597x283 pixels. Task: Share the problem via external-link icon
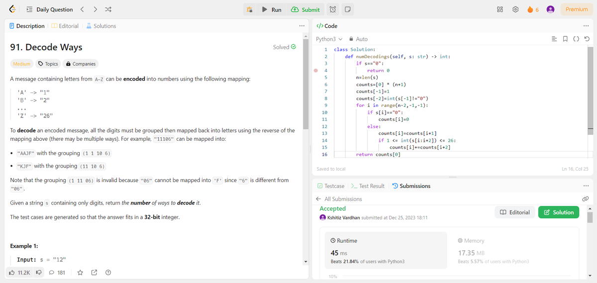[95, 273]
